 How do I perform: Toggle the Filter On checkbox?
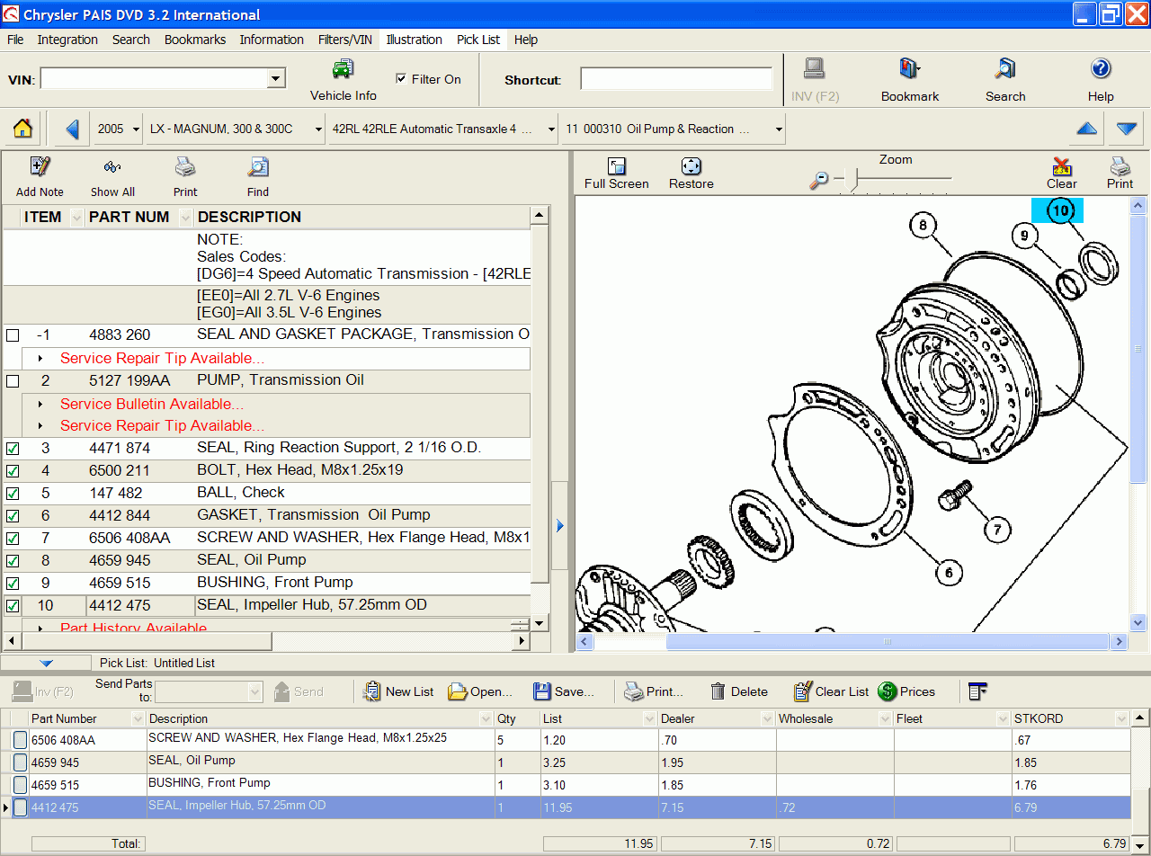[x=401, y=79]
